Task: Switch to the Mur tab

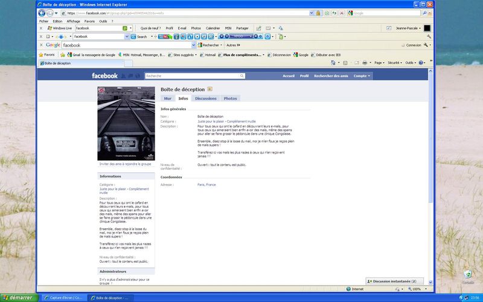Action: 168,98
